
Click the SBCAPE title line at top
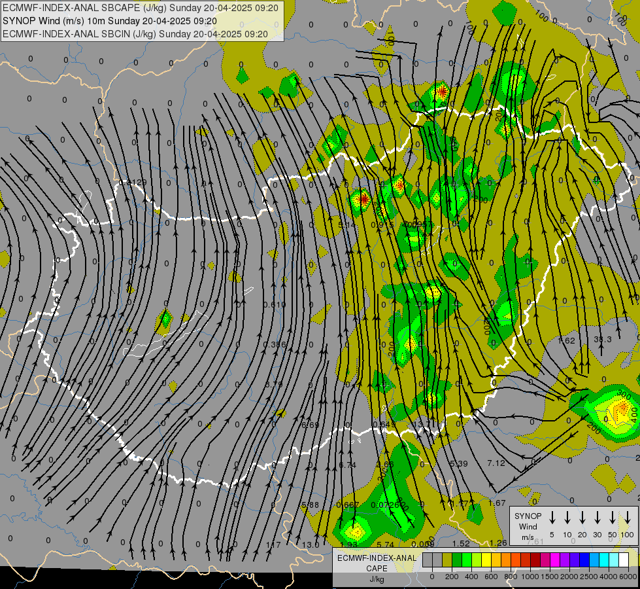tap(141, 8)
